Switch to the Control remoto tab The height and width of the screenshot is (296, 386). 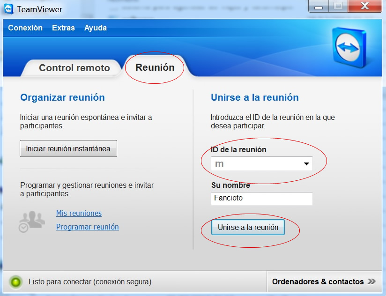[x=74, y=68]
